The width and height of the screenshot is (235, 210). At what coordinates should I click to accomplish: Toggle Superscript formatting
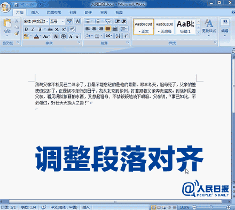click(x=64, y=29)
